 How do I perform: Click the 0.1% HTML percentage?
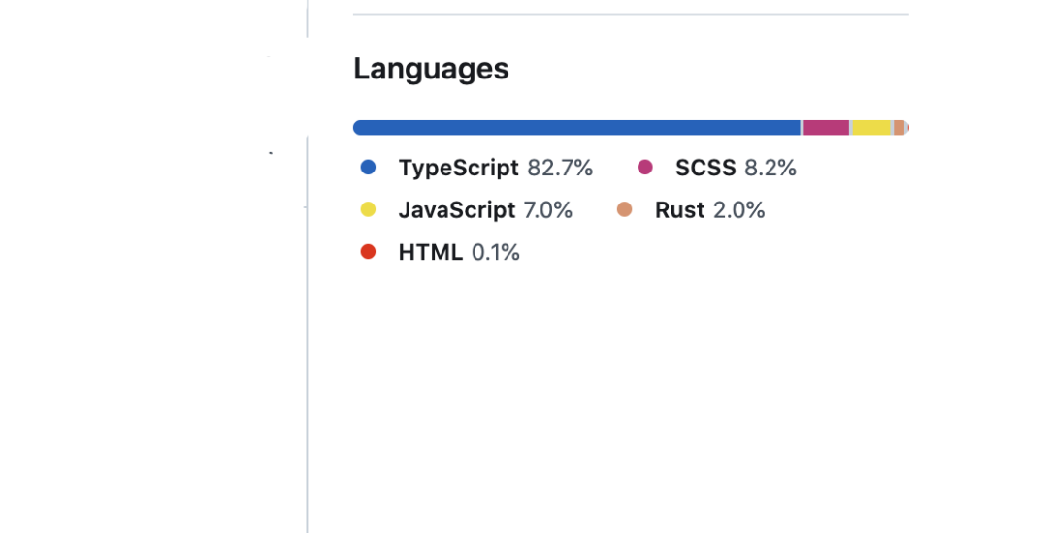tap(496, 252)
